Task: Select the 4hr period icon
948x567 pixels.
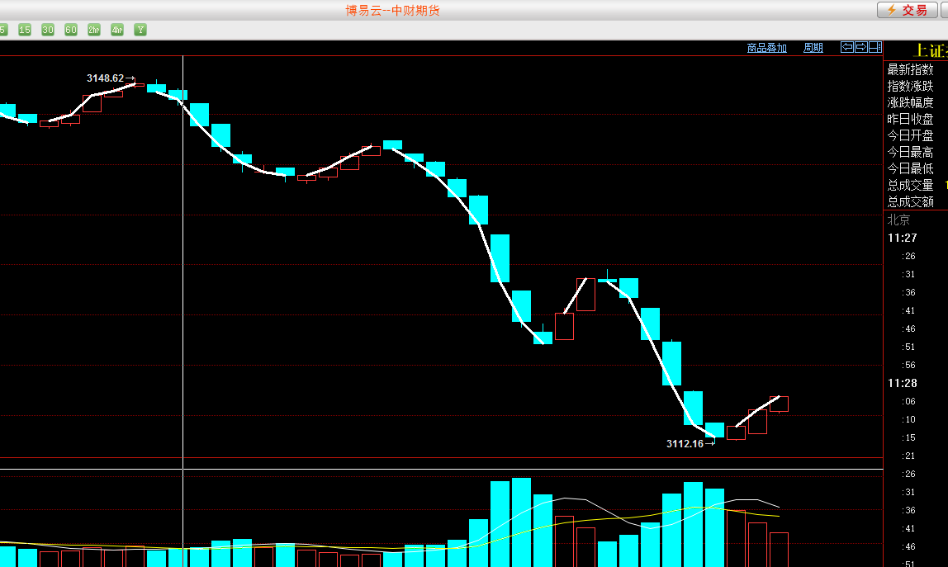Action: pos(117,30)
